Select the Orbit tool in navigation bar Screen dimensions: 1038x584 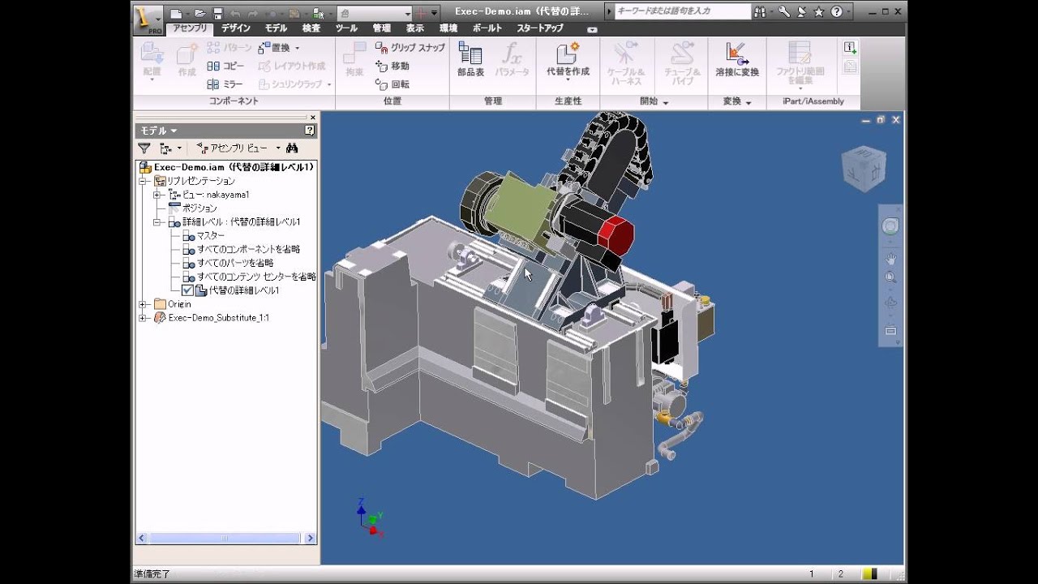(890, 303)
